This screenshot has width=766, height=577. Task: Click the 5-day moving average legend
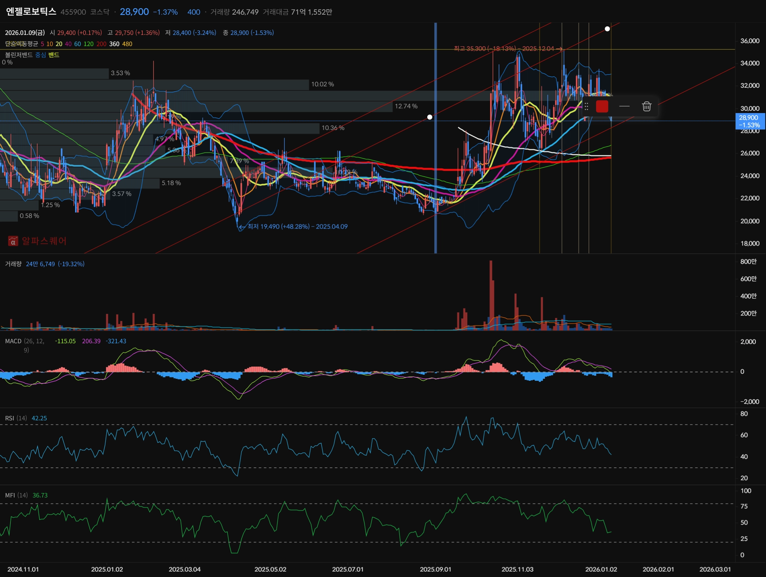42,44
